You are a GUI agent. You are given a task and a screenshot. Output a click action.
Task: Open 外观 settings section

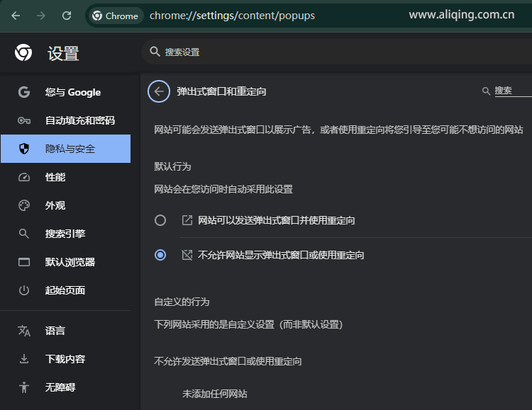pos(66,205)
